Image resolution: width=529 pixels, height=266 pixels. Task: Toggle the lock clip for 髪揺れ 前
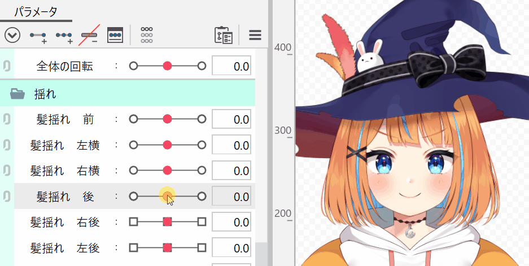click(x=7, y=119)
